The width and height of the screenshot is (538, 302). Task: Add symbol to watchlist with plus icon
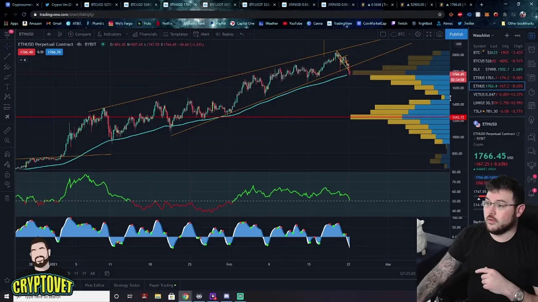(x=507, y=36)
